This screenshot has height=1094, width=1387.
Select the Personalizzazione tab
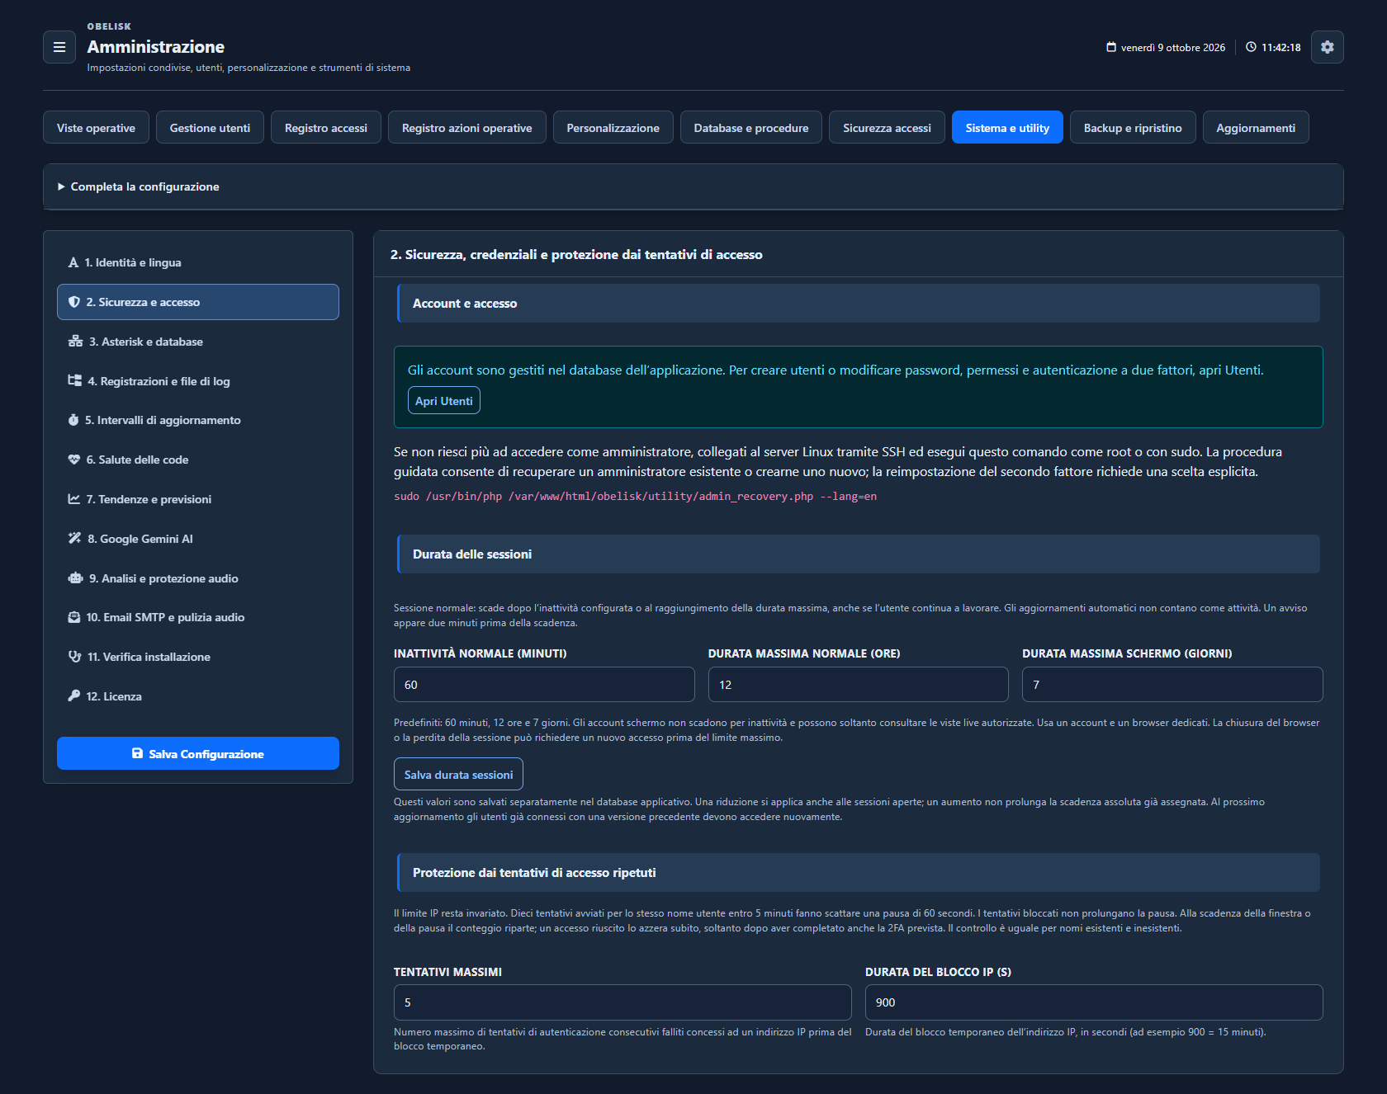613,127
